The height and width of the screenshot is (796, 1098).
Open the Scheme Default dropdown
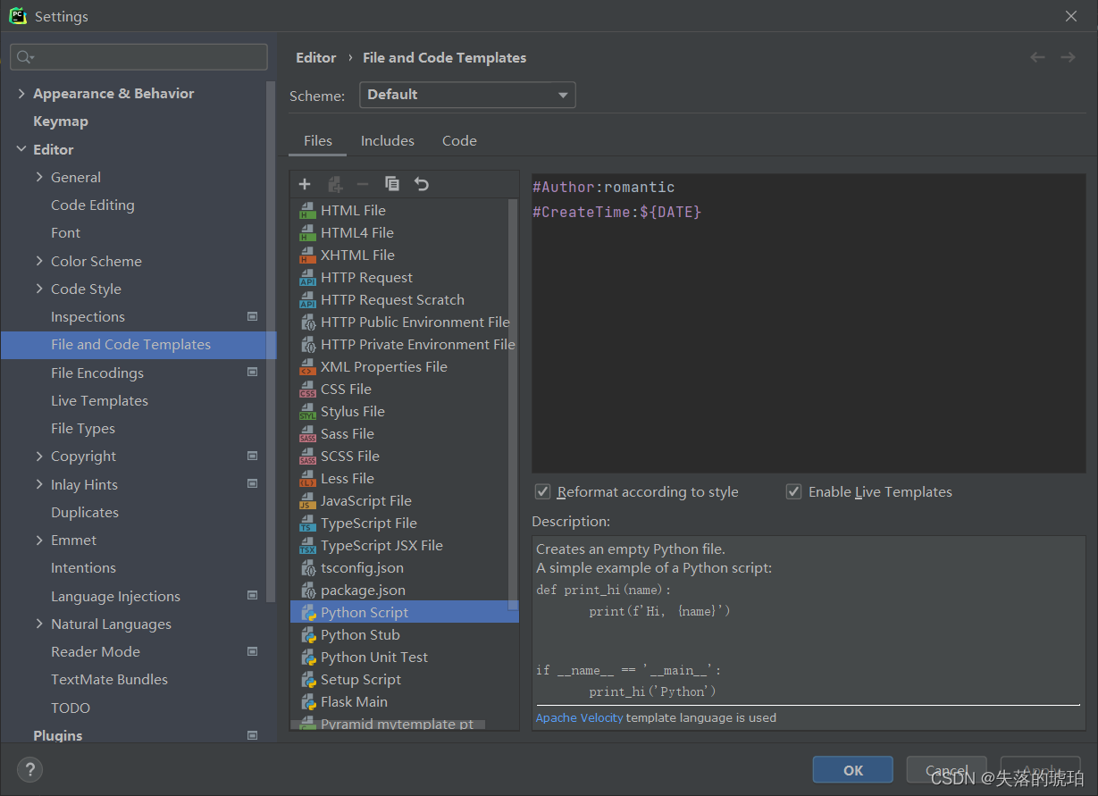pyautogui.click(x=467, y=95)
